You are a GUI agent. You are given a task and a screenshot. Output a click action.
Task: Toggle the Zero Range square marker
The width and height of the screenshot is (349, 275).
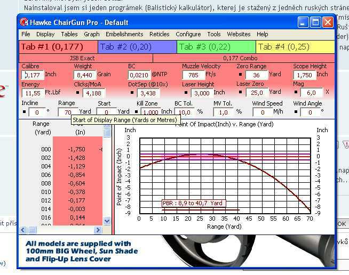(240, 75)
